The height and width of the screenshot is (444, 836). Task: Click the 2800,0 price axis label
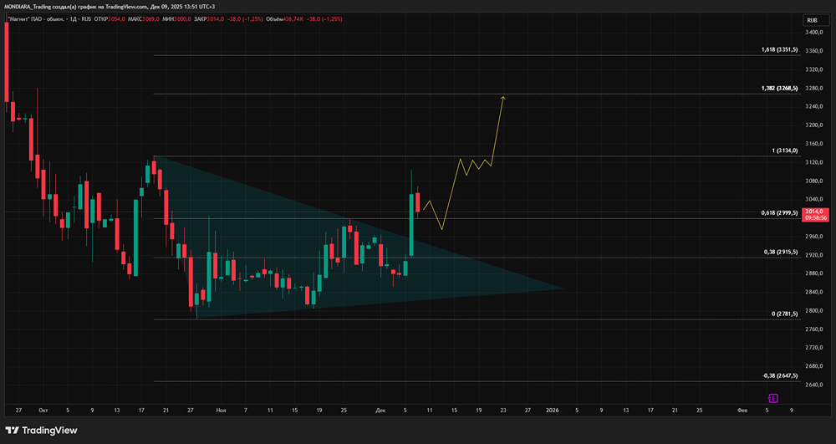click(x=815, y=311)
